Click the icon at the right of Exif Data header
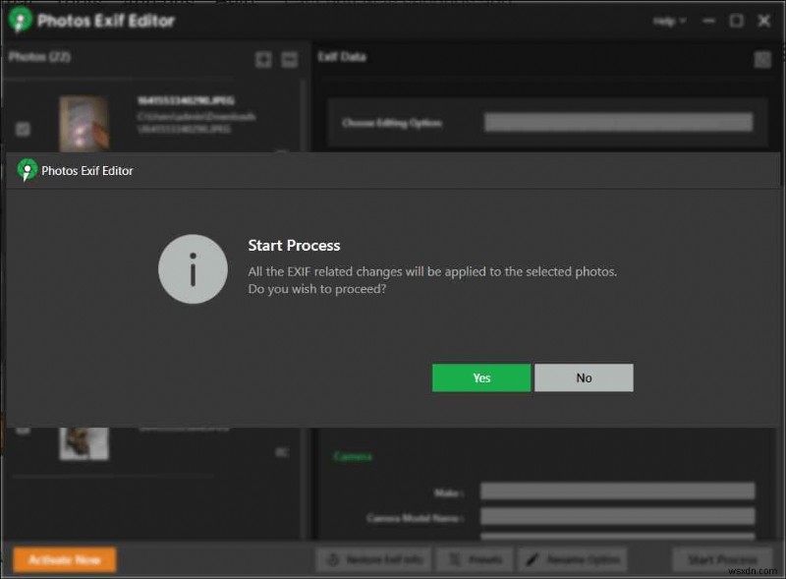Viewport: 786px width, 579px height. (x=762, y=60)
